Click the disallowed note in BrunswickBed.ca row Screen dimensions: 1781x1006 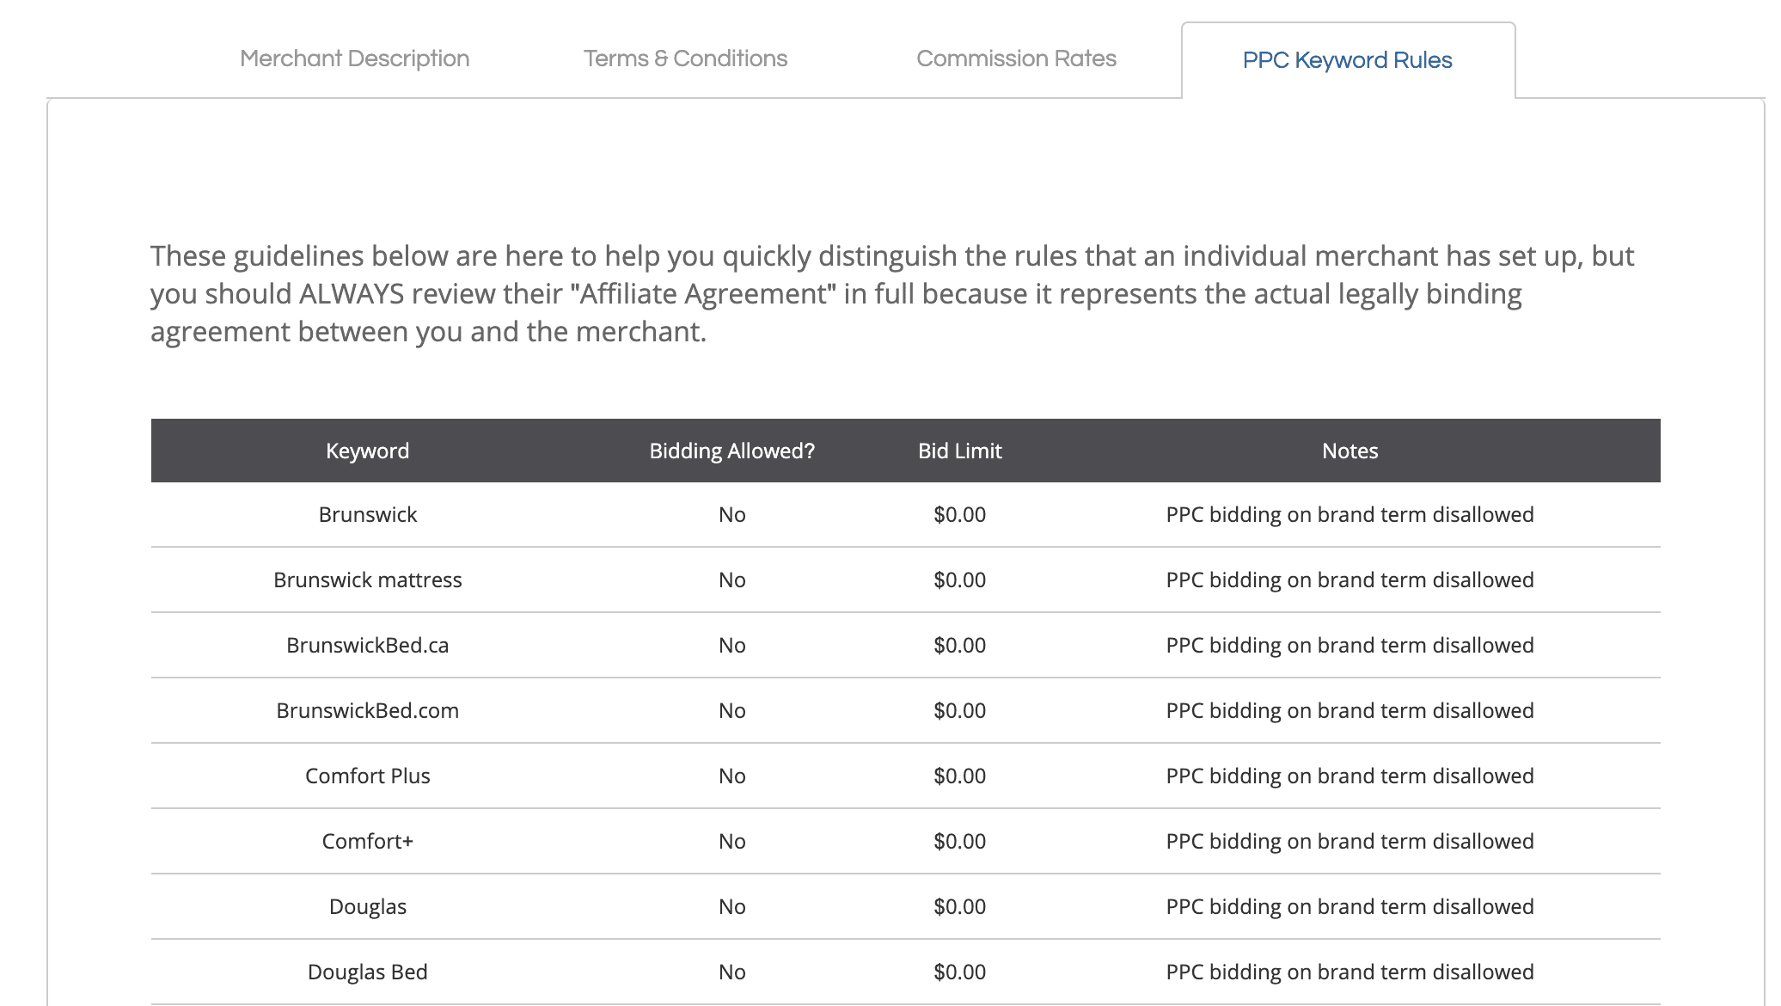click(x=1350, y=645)
